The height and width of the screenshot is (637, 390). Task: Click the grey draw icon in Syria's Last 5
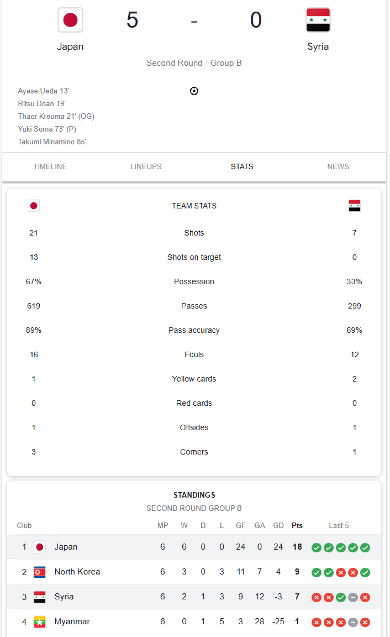point(353,597)
